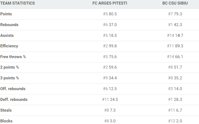Click the Assists row label
This screenshot has width=199, height=124.
(7, 36)
